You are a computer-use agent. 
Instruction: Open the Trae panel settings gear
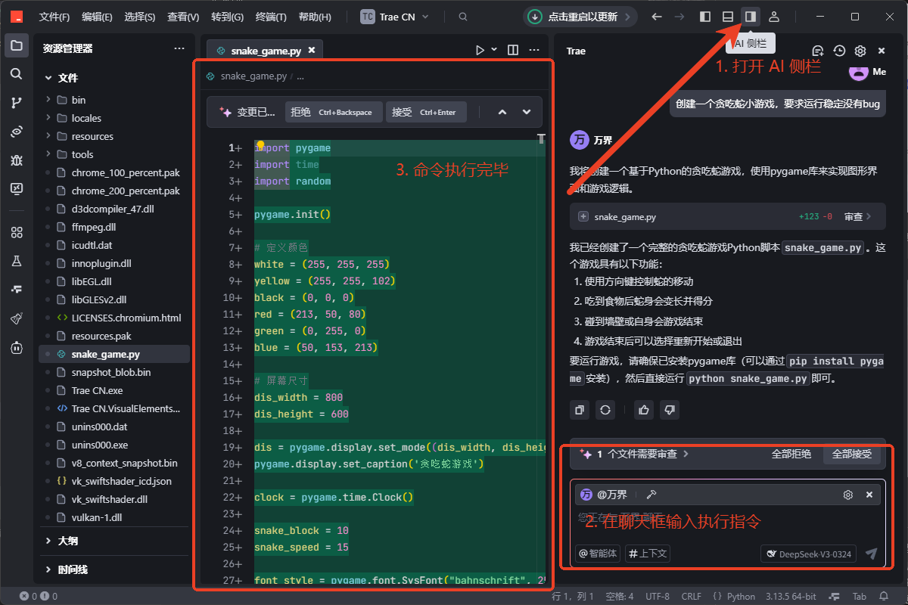860,51
